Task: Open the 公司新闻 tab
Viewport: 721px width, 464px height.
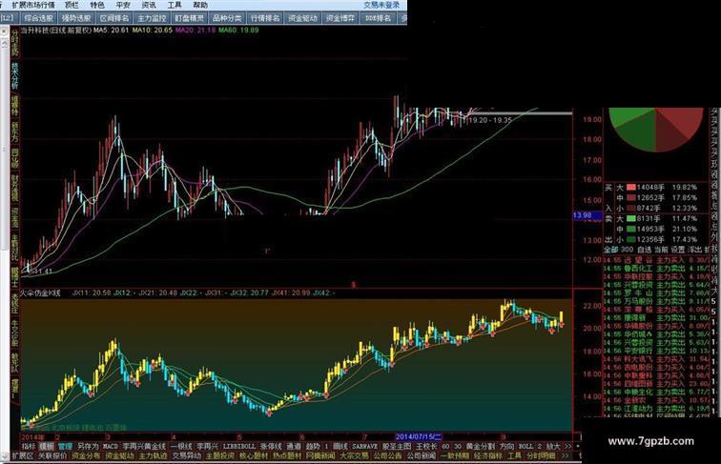Action: coord(422,455)
